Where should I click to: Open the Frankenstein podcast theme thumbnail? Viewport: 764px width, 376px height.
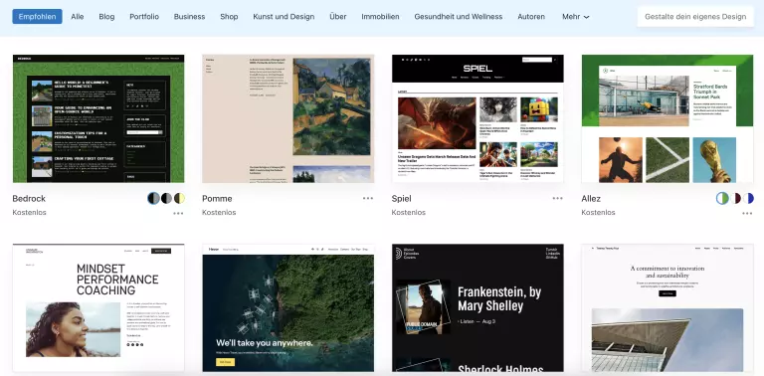click(x=477, y=307)
